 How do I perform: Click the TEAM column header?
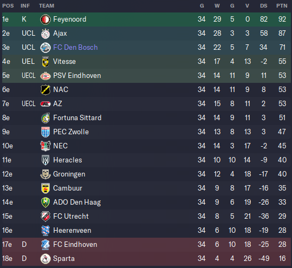47,6
